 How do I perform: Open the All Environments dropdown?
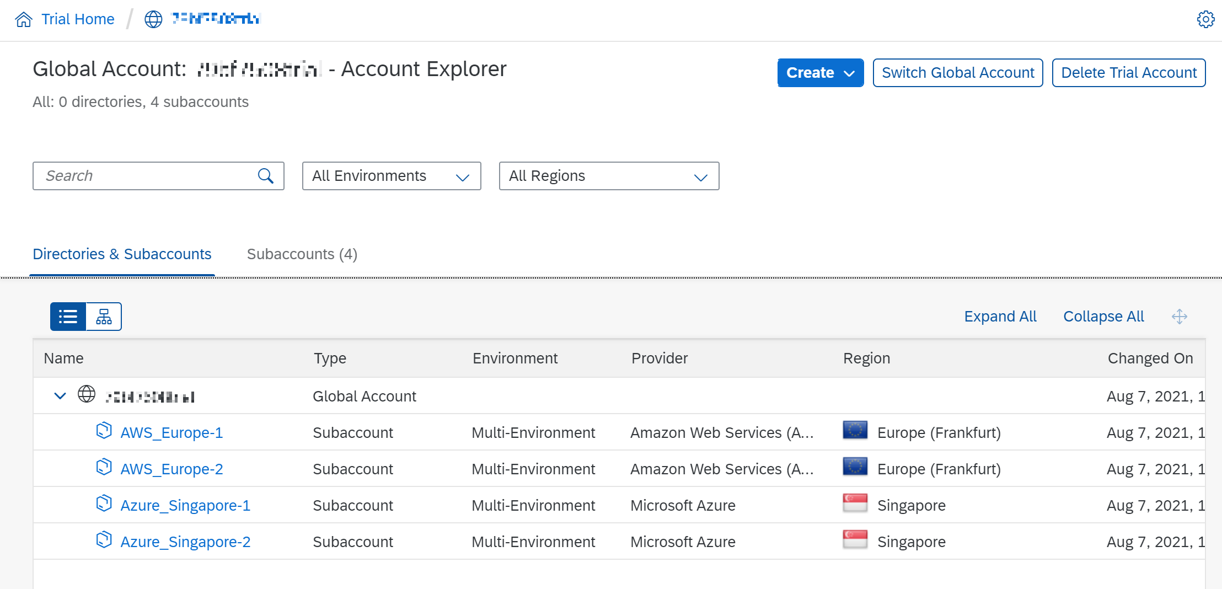(x=392, y=176)
